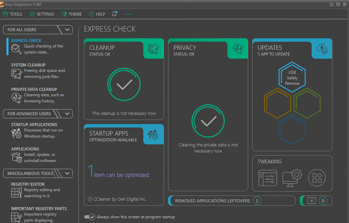Click the download tray icon button
This screenshot has height=223, width=349.
click(x=312, y=201)
